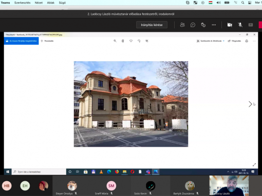Click the blue 'view all photos' button
This screenshot has width=262, height=196.
point(22,41)
